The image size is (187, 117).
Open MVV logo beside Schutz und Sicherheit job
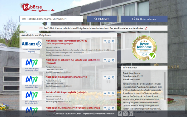pos(31,63)
